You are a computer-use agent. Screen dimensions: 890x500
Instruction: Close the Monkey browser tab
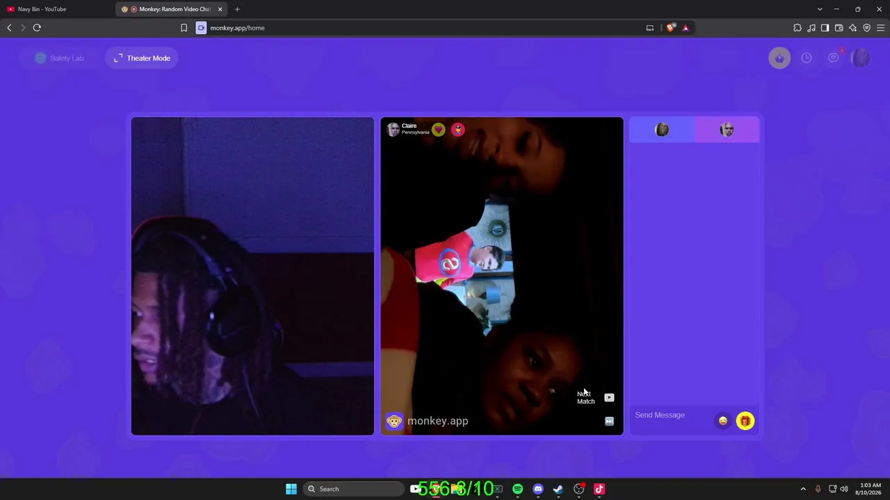(x=220, y=9)
